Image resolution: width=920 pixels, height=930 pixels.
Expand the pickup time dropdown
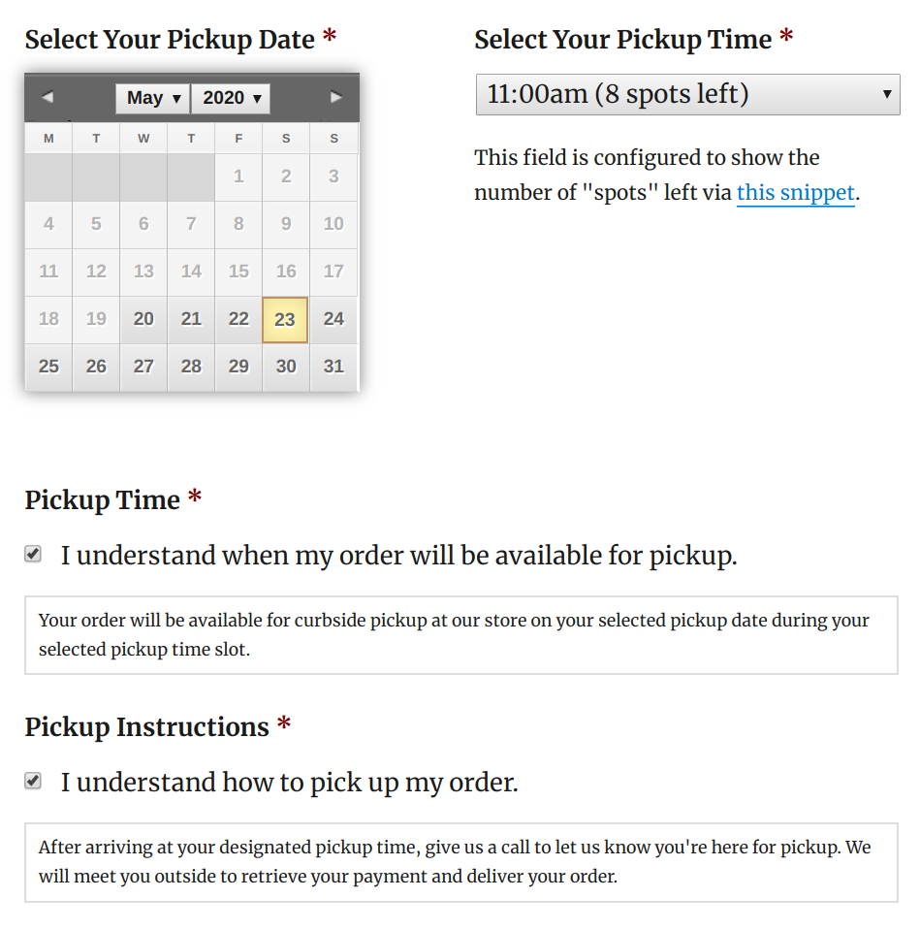coord(687,94)
